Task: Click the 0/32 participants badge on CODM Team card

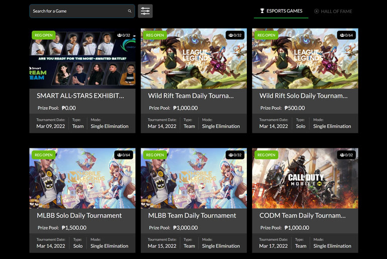Action: pyautogui.click(x=346, y=155)
